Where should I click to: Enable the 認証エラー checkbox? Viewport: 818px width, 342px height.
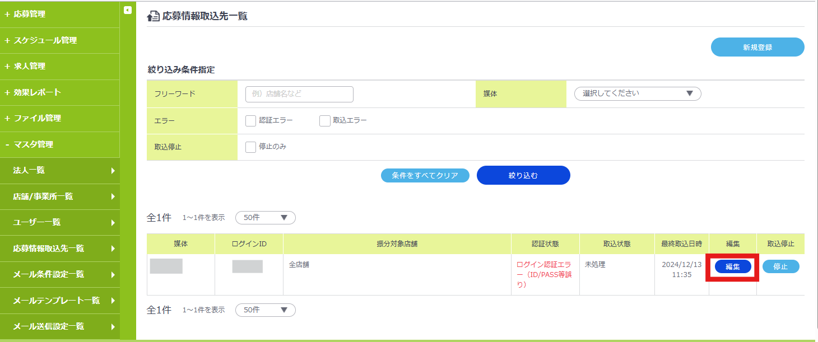pyautogui.click(x=251, y=121)
